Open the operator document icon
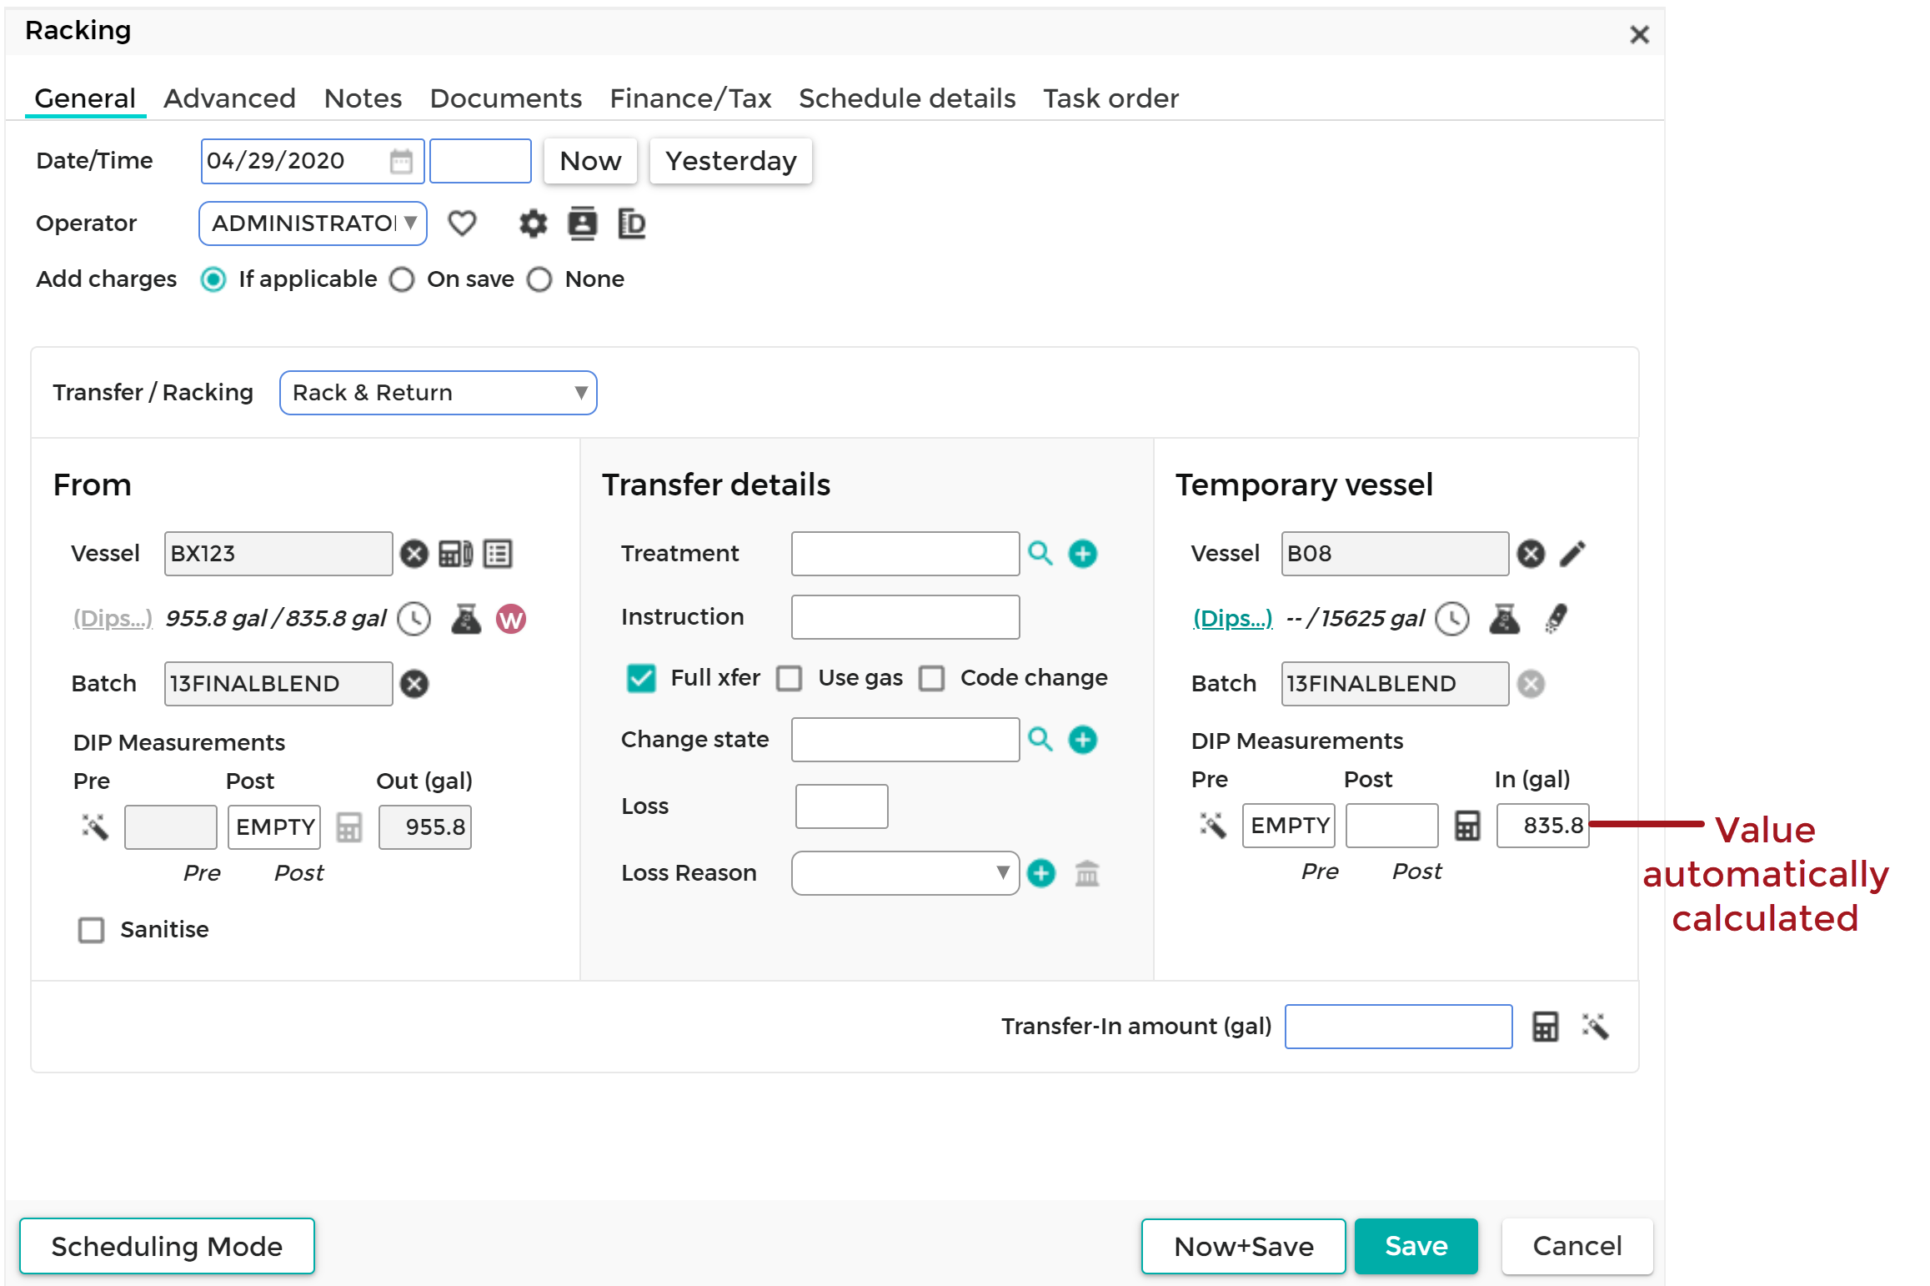 tap(631, 224)
